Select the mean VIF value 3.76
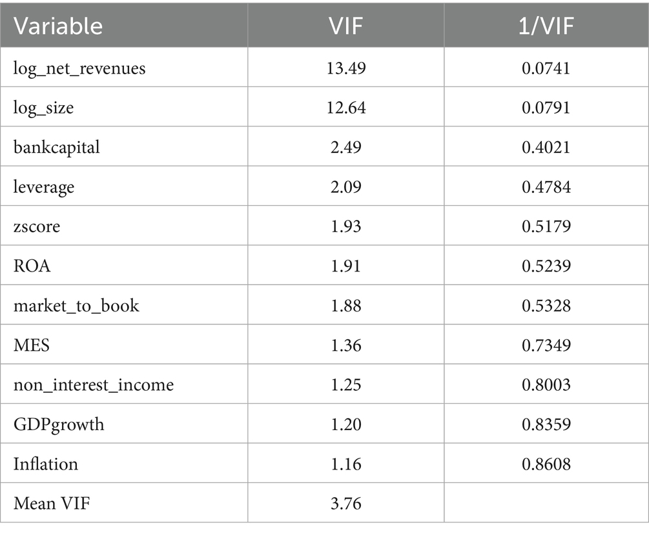Screen dimensions: 649x534 345,502
